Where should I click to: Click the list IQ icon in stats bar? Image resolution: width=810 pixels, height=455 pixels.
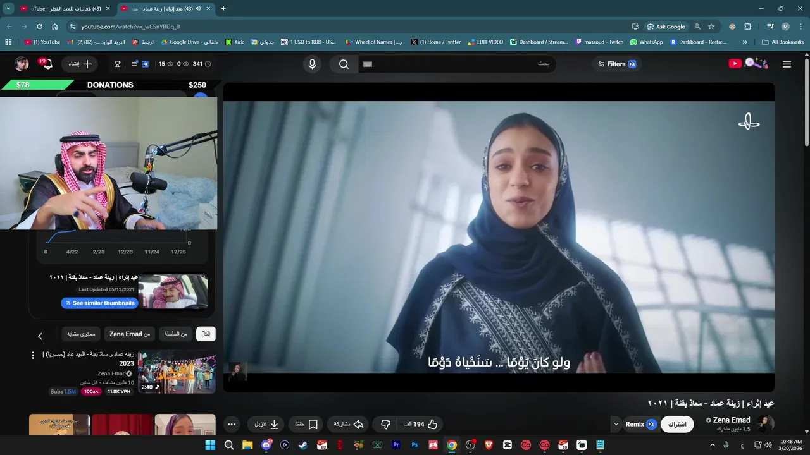[140, 64]
